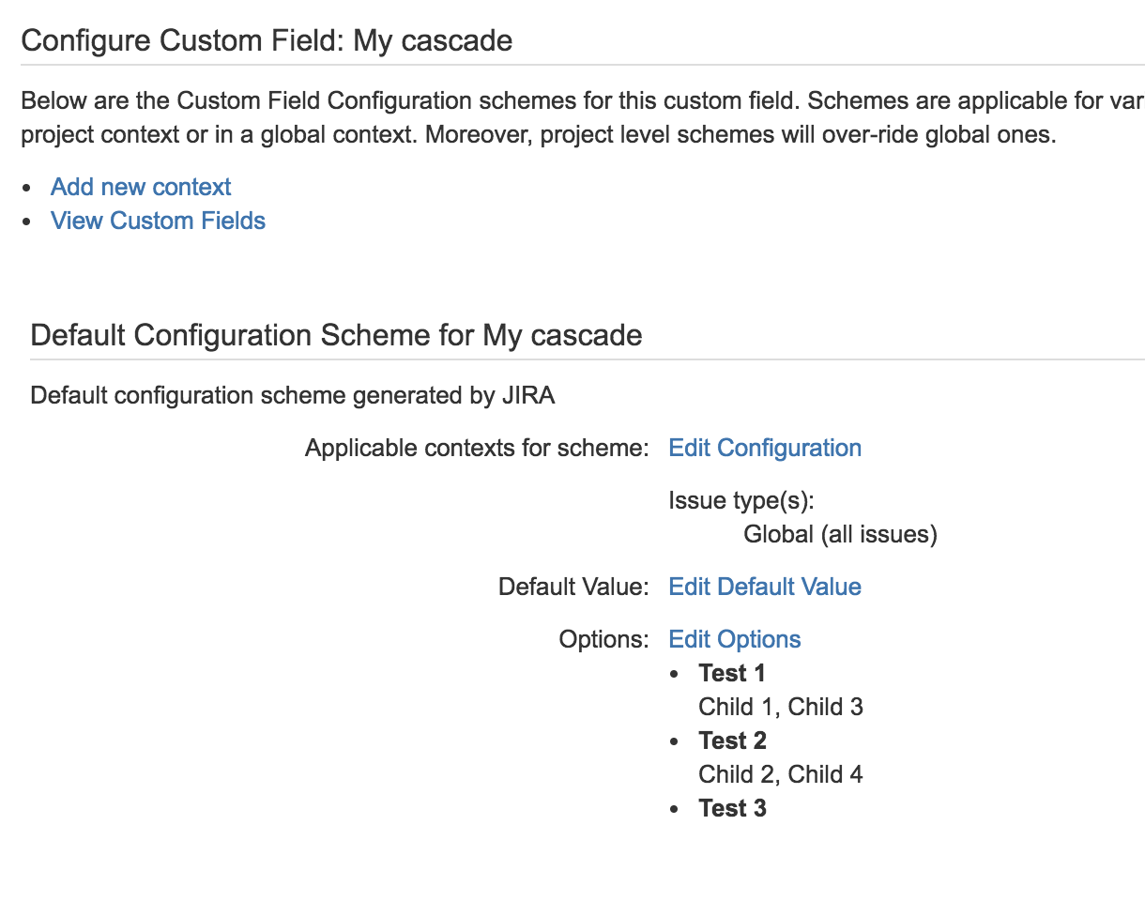This screenshot has height=901, width=1145.
Task: Click the Edit Configuration link
Action: click(765, 448)
